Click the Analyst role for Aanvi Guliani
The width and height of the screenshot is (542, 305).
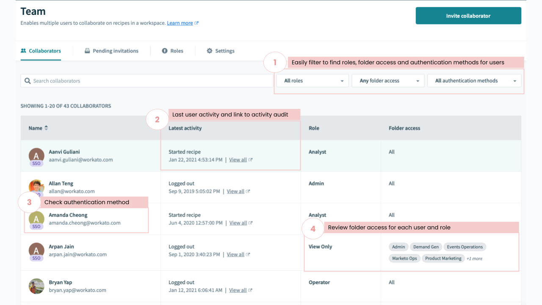[x=318, y=152]
